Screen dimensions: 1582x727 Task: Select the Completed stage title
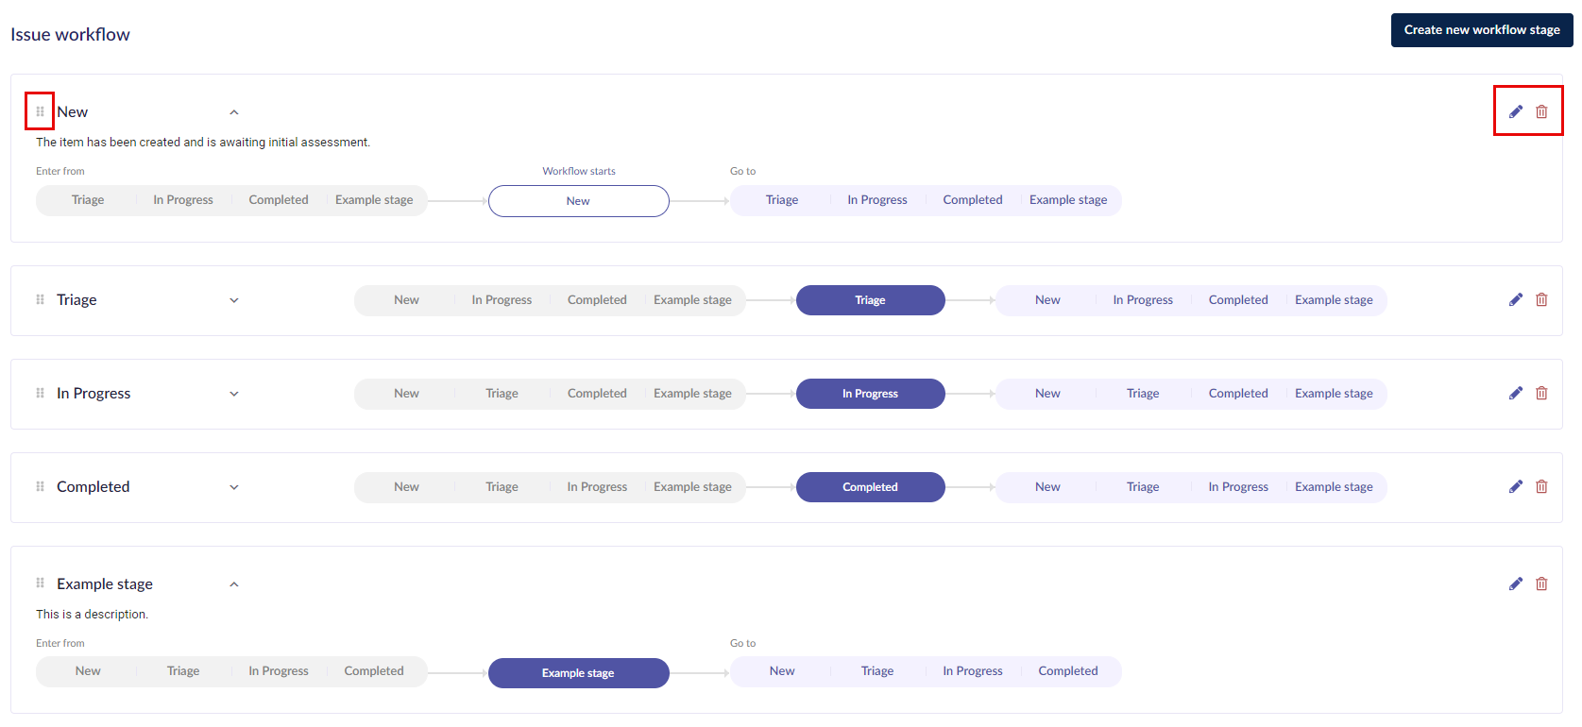[94, 486]
